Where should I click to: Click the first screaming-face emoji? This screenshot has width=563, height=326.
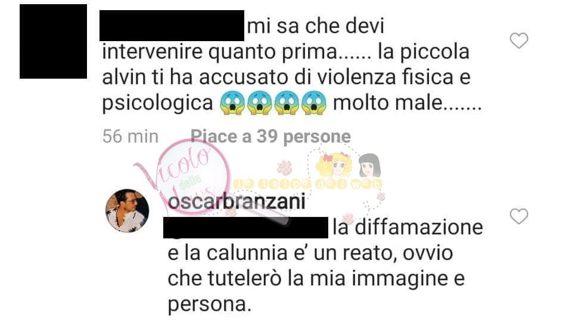[233, 103]
